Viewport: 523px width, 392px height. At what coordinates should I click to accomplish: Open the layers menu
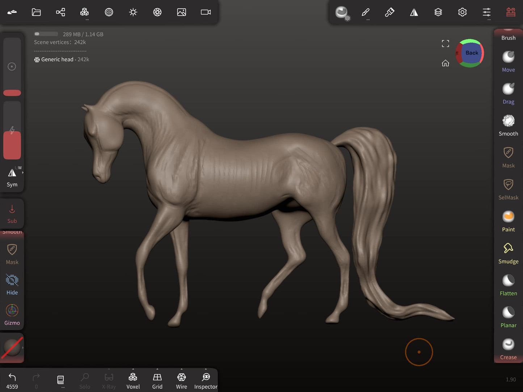pos(438,12)
